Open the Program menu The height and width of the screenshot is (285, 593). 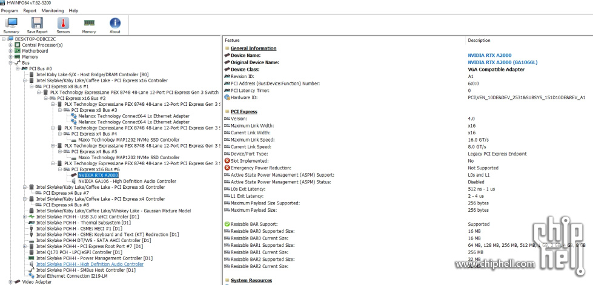pyautogui.click(x=10, y=10)
